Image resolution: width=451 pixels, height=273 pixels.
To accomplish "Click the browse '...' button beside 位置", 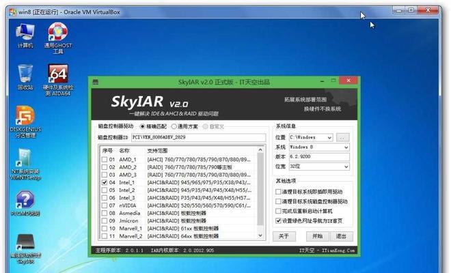I will [x=342, y=138].
